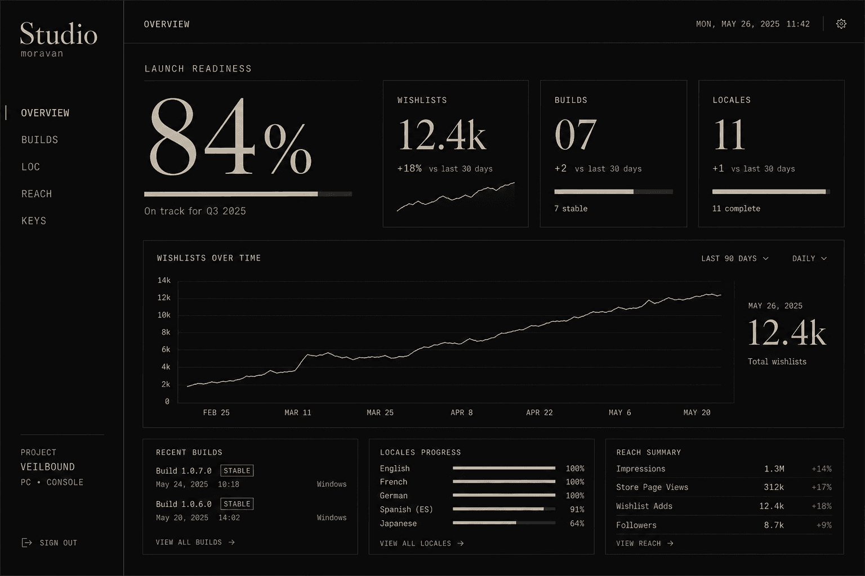865x576 pixels.
Task: Open the Last 90 Days range dropdown
Action: [x=735, y=258]
